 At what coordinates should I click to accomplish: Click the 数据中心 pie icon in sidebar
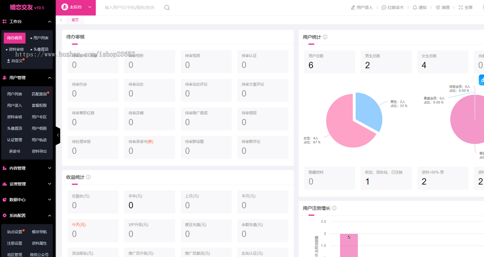point(4,200)
